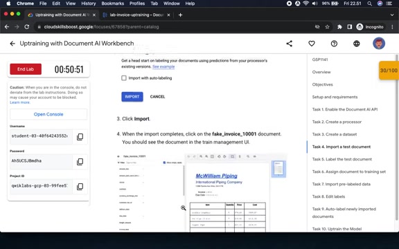This screenshot has width=399, height=249.
Task: Click the blue IMPORT button
Action: pos(132,97)
